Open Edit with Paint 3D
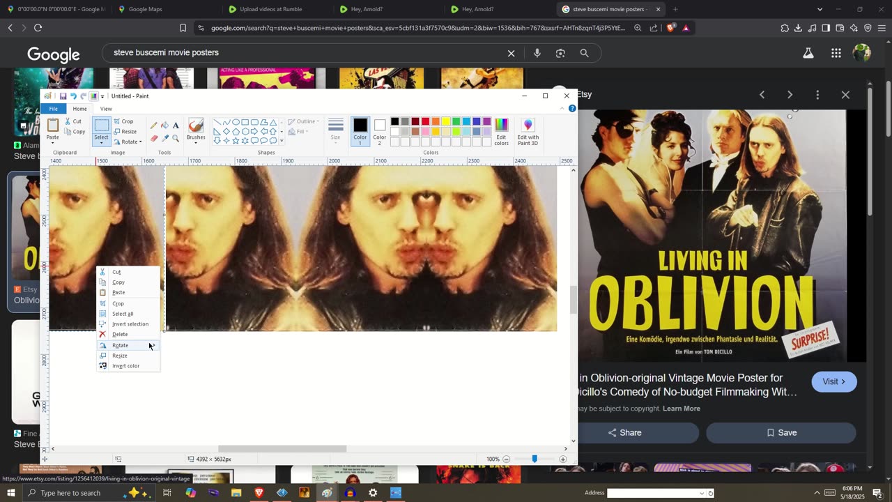Image resolution: width=892 pixels, height=502 pixels. coord(528,131)
